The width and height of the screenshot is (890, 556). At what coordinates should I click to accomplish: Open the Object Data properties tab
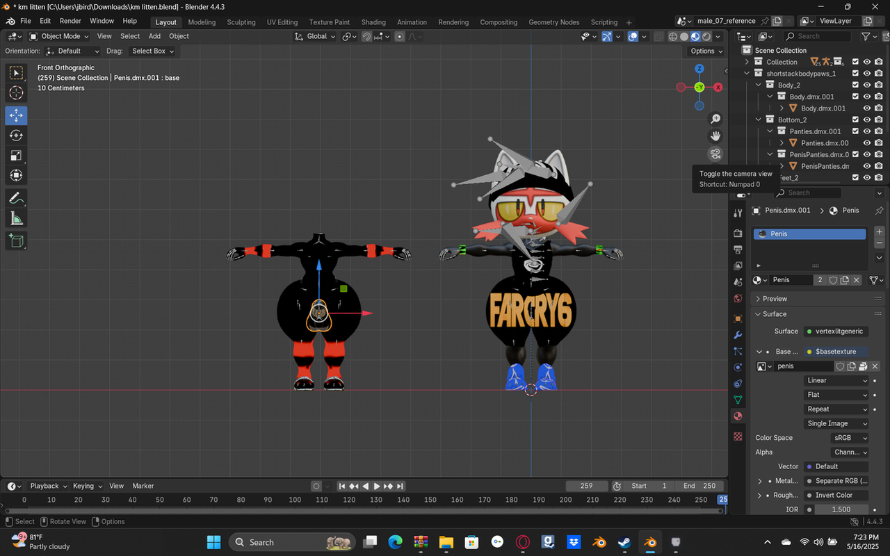[x=738, y=400]
